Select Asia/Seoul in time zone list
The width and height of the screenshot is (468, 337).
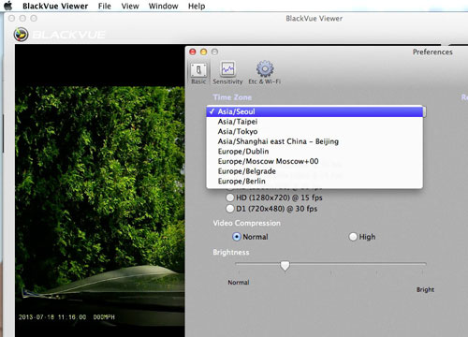pyautogui.click(x=314, y=111)
